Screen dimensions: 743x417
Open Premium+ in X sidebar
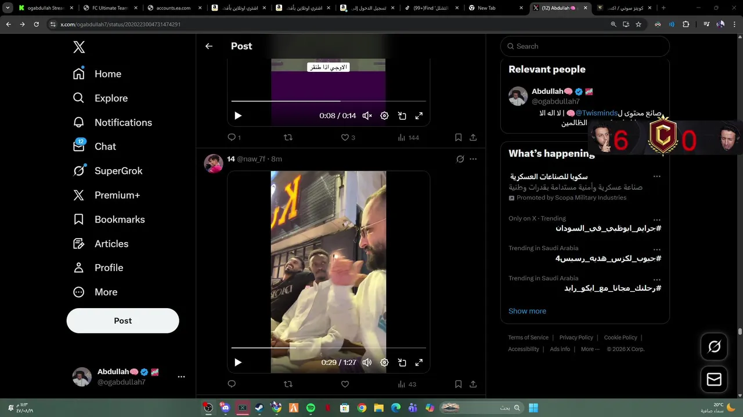click(107, 195)
